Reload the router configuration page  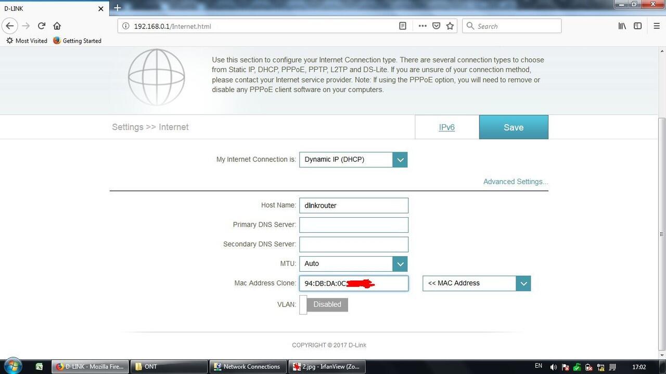point(42,25)
